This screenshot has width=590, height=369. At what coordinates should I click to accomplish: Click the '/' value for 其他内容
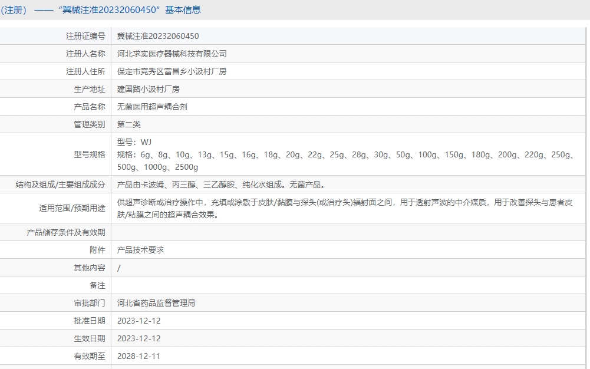[x=119, y=268]
